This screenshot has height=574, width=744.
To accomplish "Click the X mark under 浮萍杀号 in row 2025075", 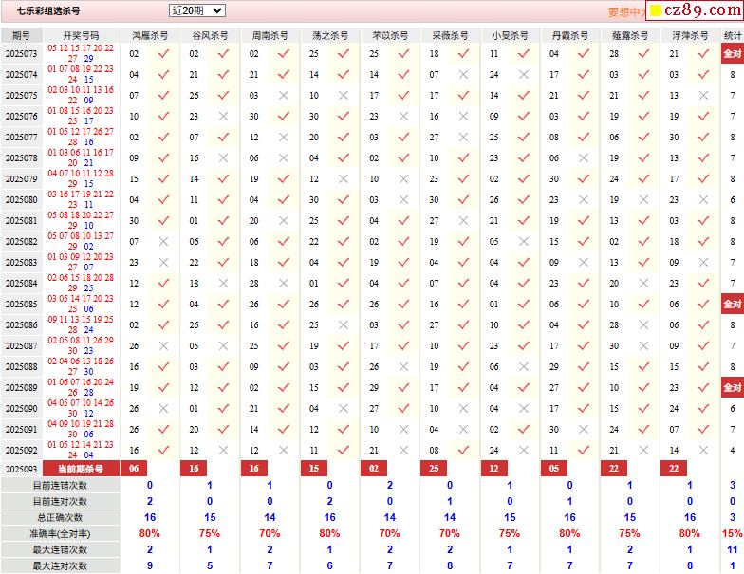I will 704,95.
